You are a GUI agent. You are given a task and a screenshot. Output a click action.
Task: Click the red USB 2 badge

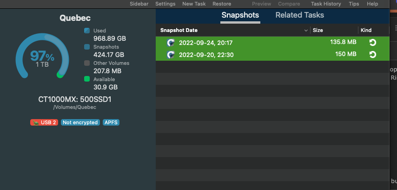tap(44, 122)
